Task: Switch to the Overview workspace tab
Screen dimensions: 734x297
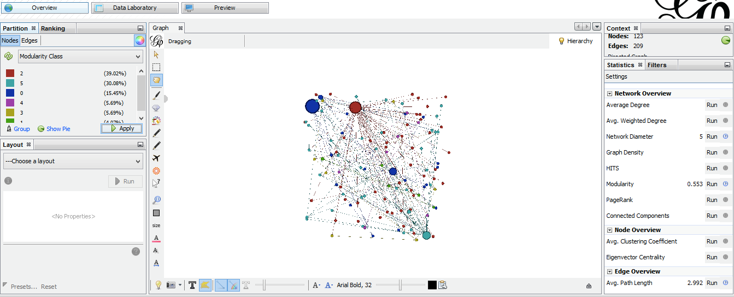Action: 45,8
